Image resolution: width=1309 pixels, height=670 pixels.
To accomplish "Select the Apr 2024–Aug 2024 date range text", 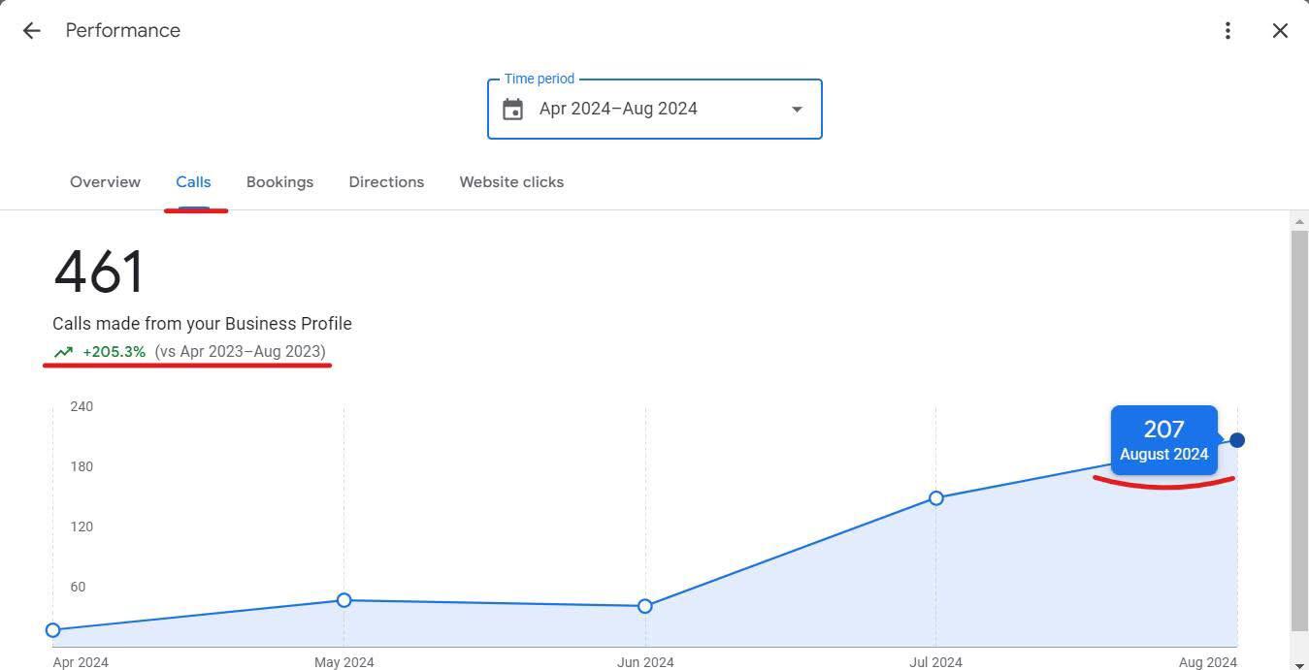I will click(618, 109).
